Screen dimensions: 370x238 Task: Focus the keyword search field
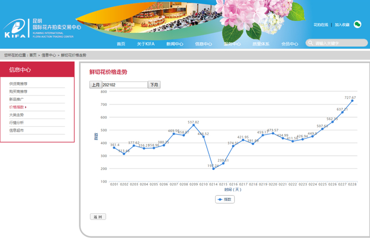coord(337,43)
